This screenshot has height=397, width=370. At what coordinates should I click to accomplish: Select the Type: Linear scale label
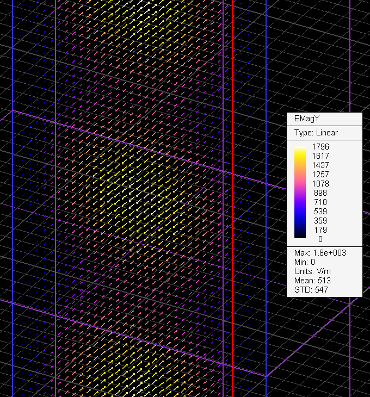coord(316,133)
